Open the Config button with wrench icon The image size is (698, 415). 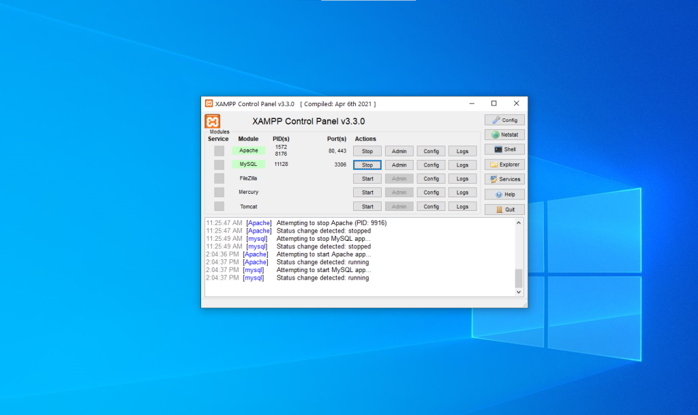(504, 120)
